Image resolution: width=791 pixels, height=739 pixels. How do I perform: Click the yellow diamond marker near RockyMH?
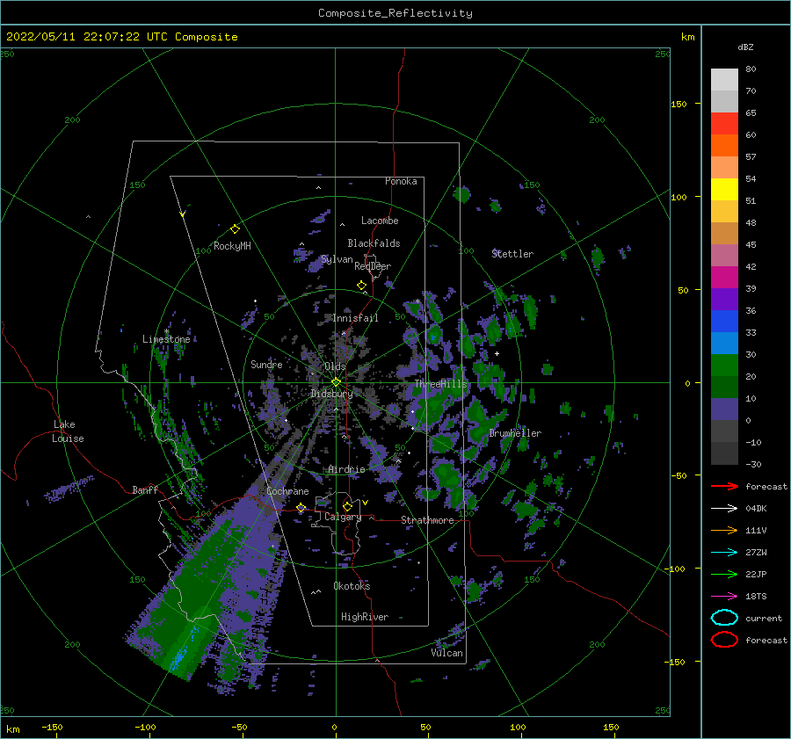tap(235, 229)
